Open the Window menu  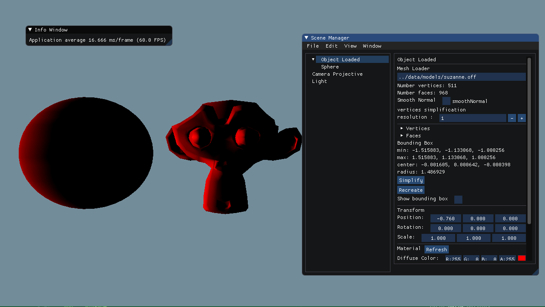(372, 46)
